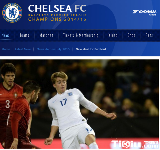This screenshot has height=150, width=160.
Task: Click the Home breadcrumb link
Action: pos(6,49)
